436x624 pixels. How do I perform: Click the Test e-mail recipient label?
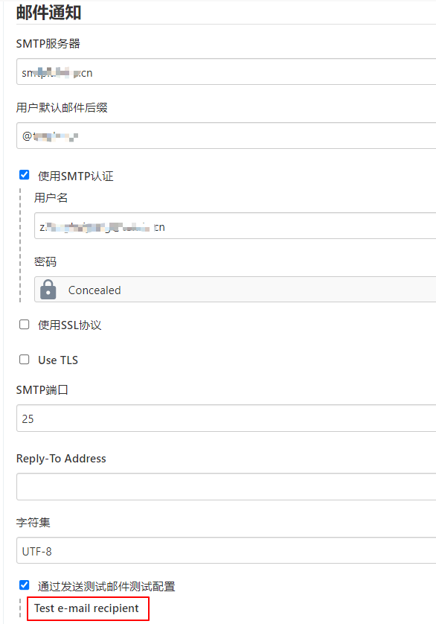coord(86,608)
